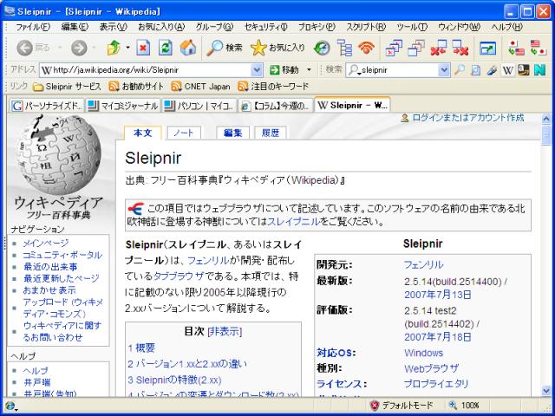Open the up-level arrow dropdown
Image resolution: width=555 pixels, height=416 pixels.
(x=127, y=48)
